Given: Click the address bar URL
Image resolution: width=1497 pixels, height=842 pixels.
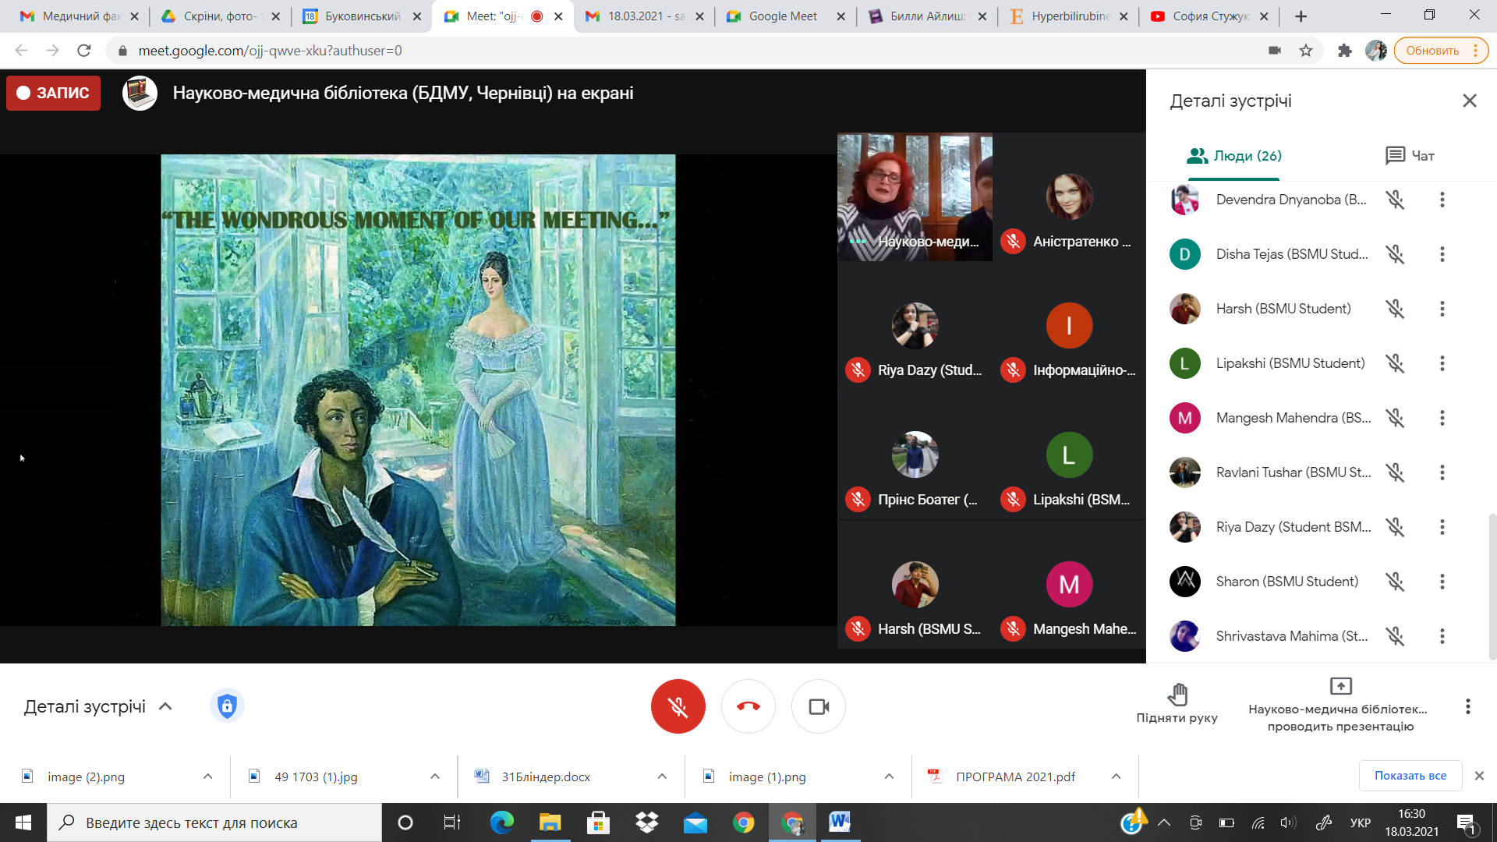Looking at the screenshot, I should pos(270,51).
